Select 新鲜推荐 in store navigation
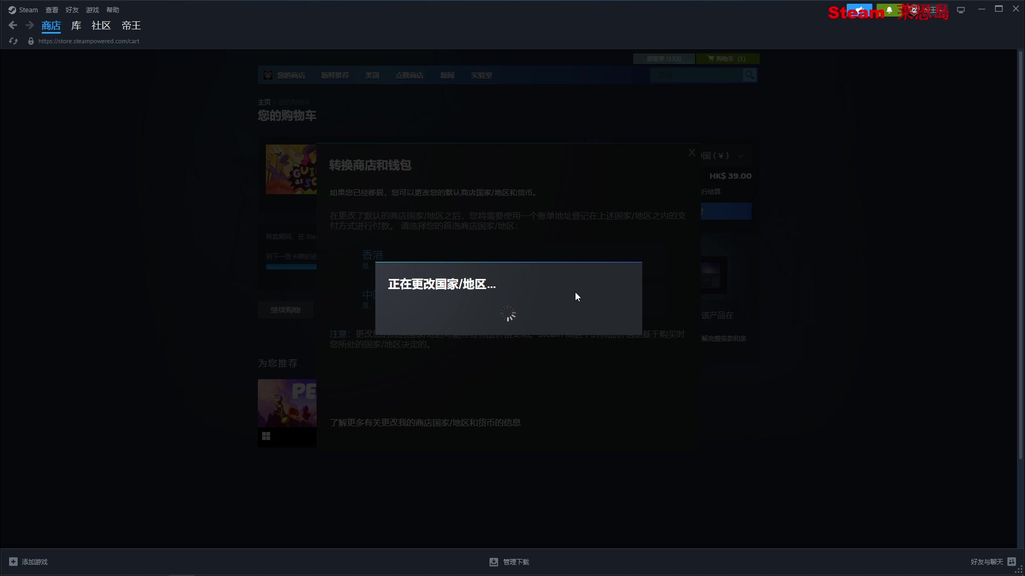 (335, 75)
